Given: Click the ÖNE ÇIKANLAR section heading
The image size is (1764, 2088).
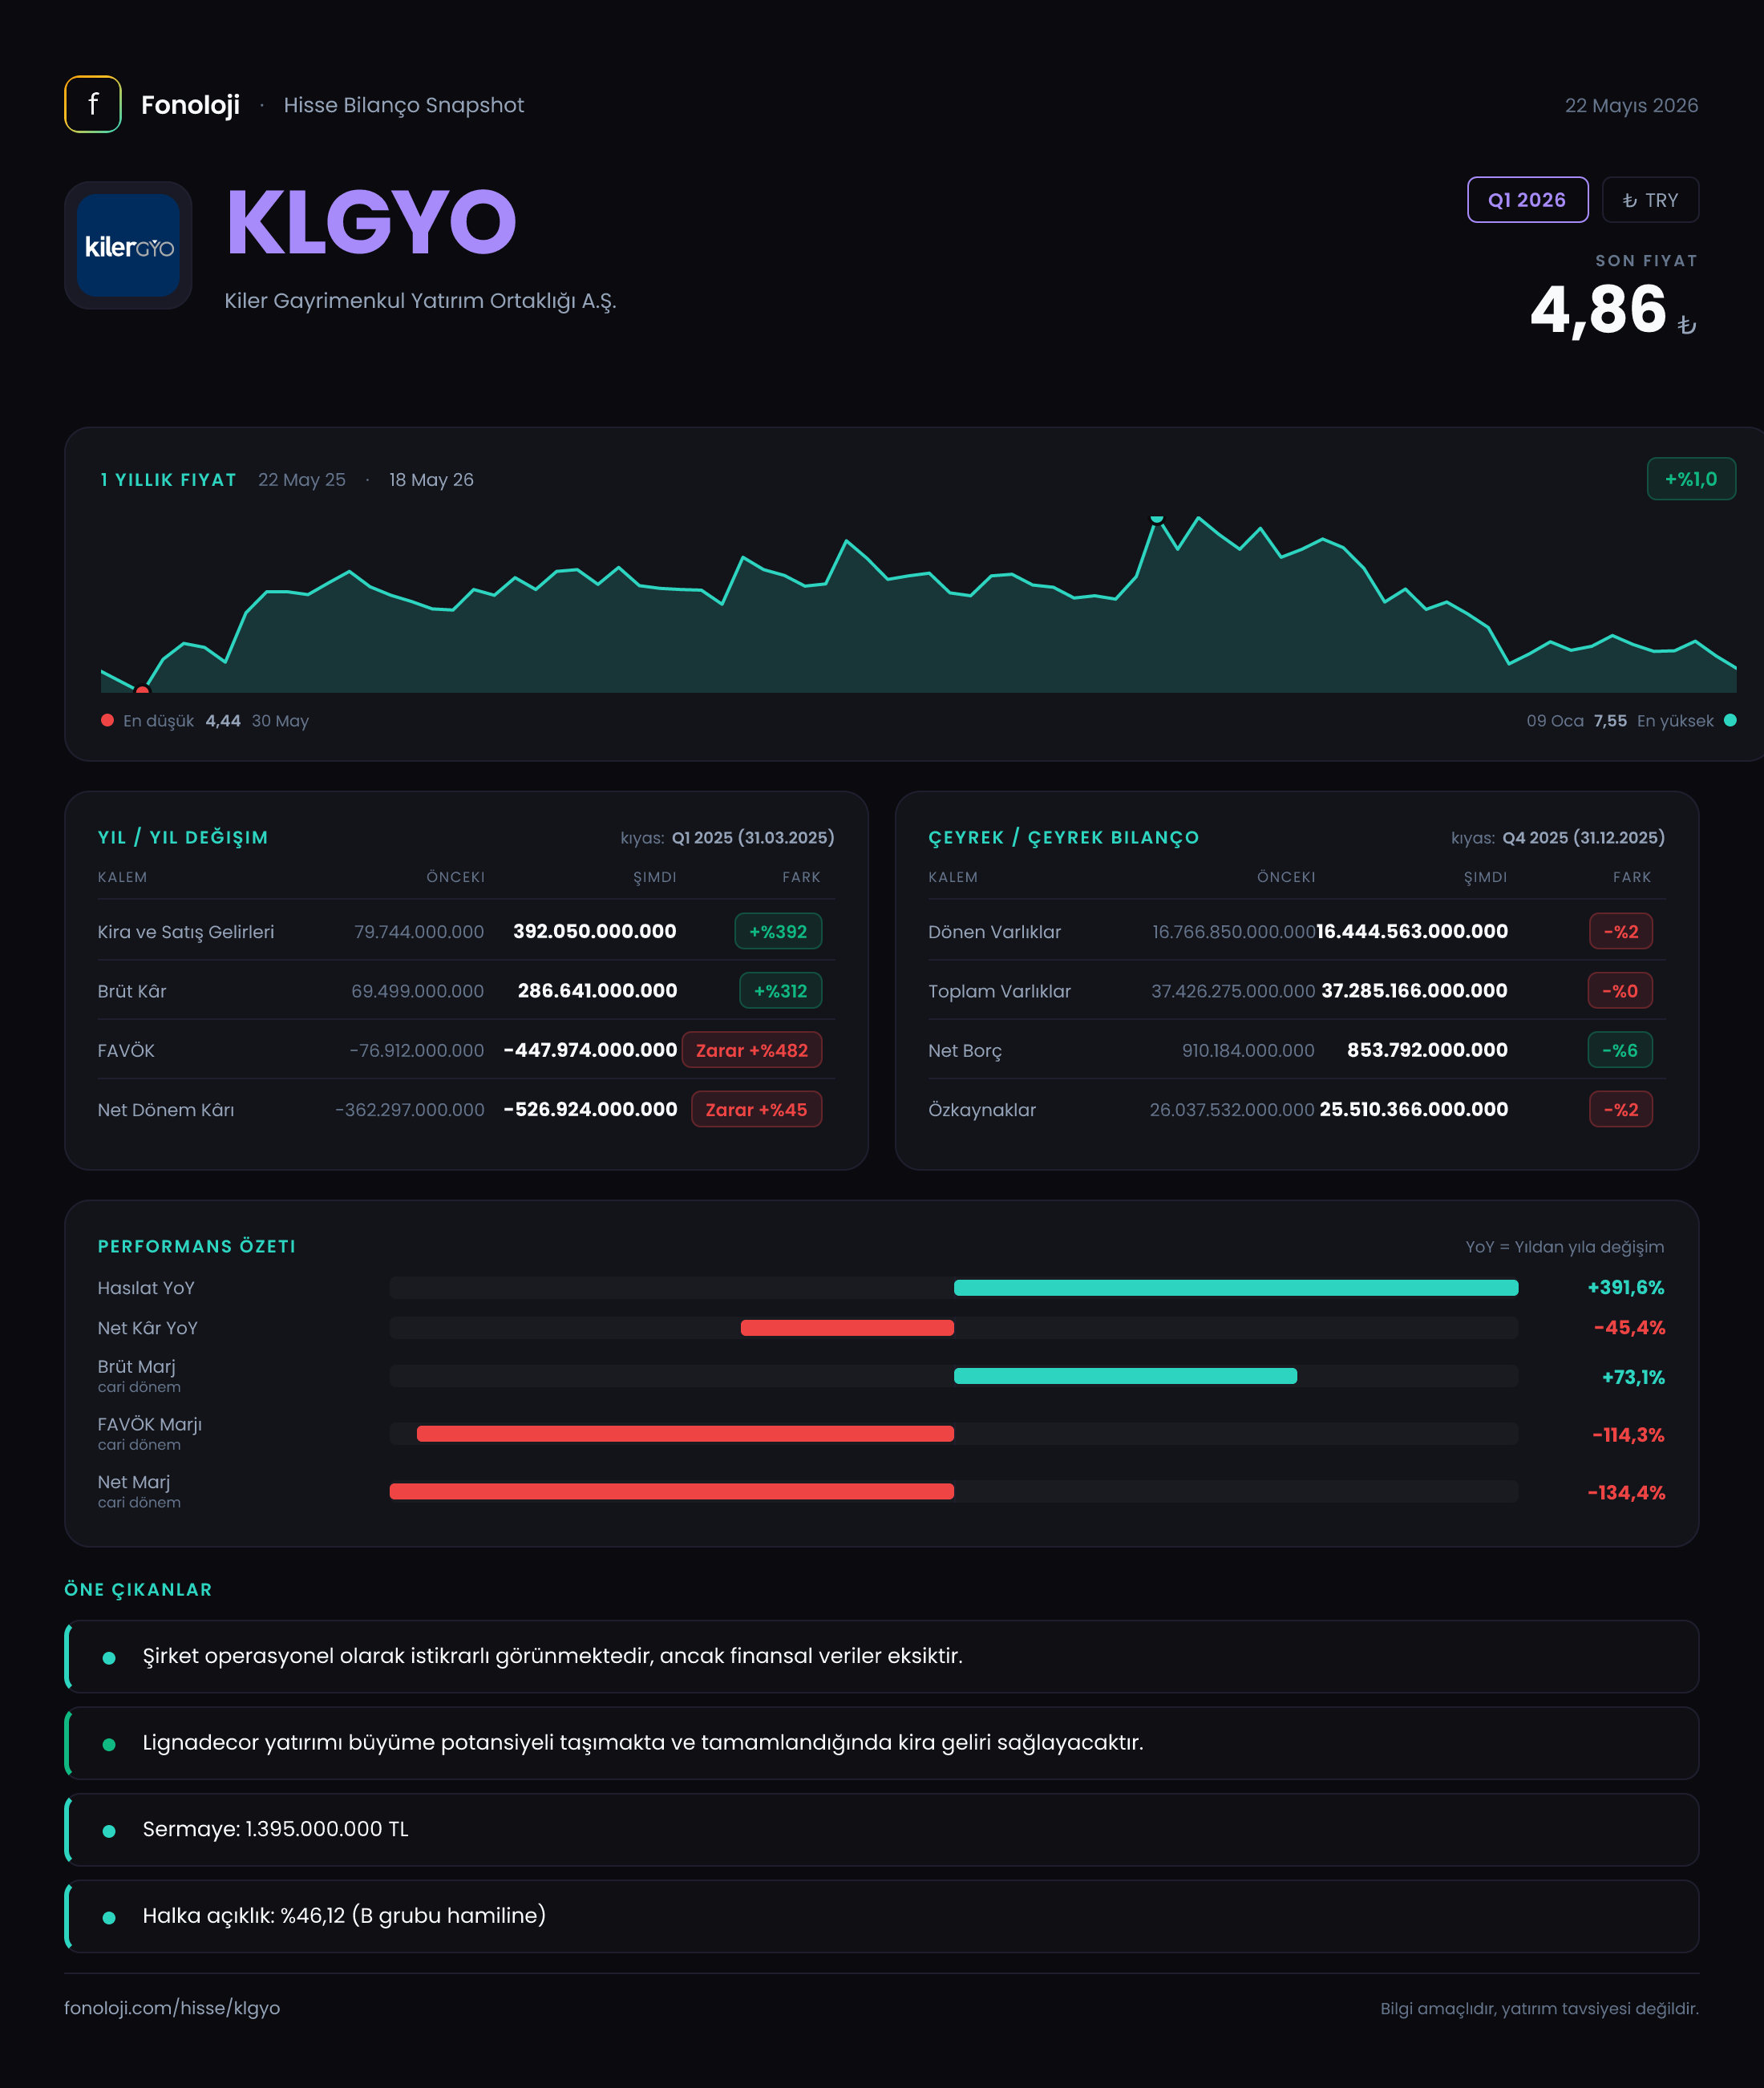Looking at the screenshot, I should pos(138,1590).
